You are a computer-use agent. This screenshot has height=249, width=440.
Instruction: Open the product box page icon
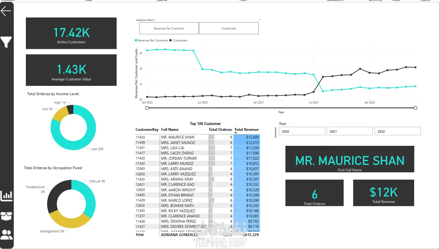[x=6, y=216]
